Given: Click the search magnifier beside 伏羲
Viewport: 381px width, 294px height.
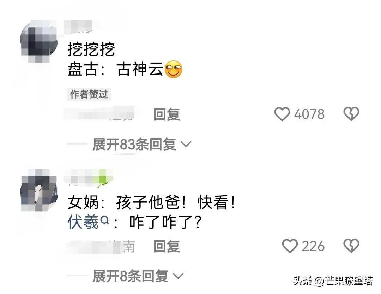Looking at the screenshot, I should 104,220.
